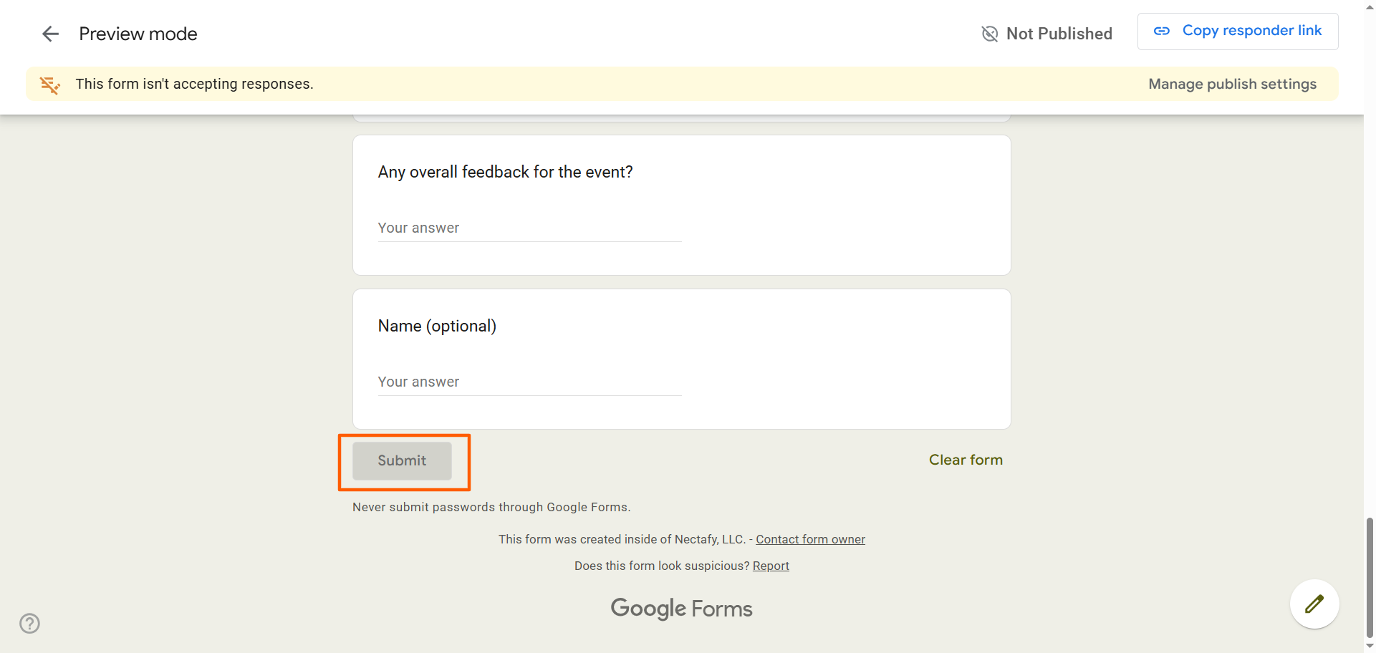Viewport: 1376px width, 653px height.
Task: Click the back arrow beside Preview mode
Action: [x=50, y=34]
